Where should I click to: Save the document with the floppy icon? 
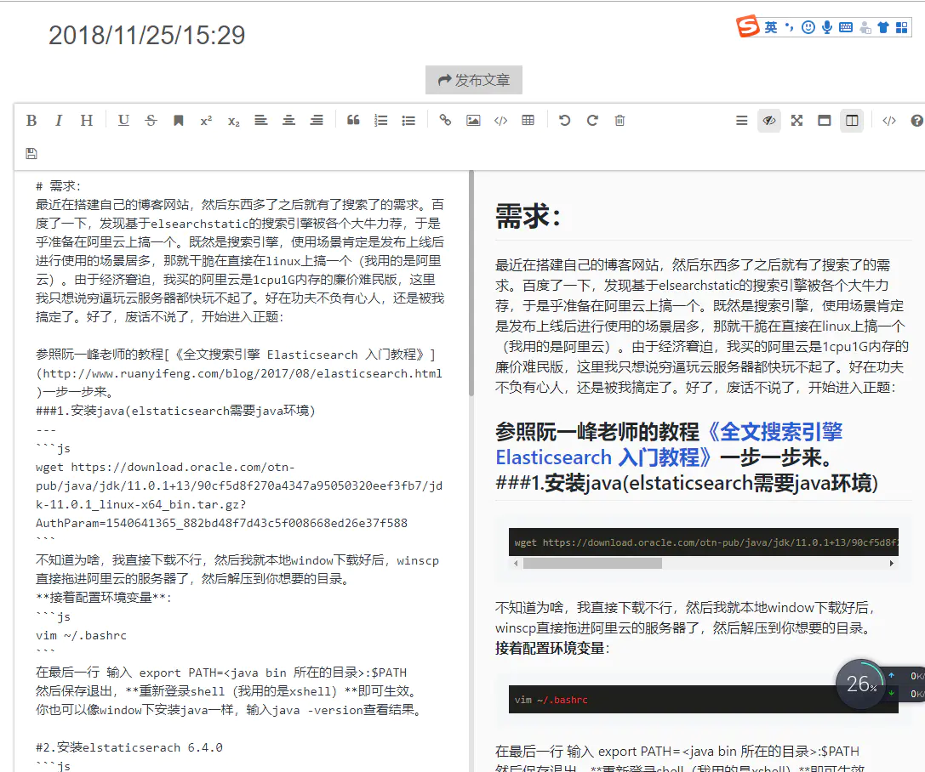click(31, 153)
